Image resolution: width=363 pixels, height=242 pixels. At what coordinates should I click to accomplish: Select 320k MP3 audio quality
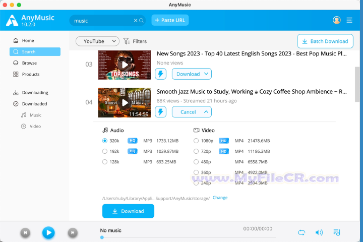click(x=105, y=141)
